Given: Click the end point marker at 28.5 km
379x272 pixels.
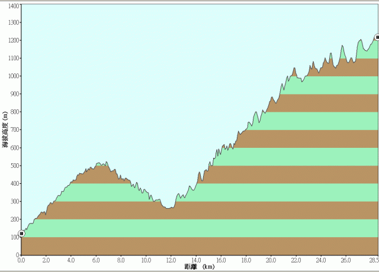Looking at the screenshot, I should click(377, 37).
